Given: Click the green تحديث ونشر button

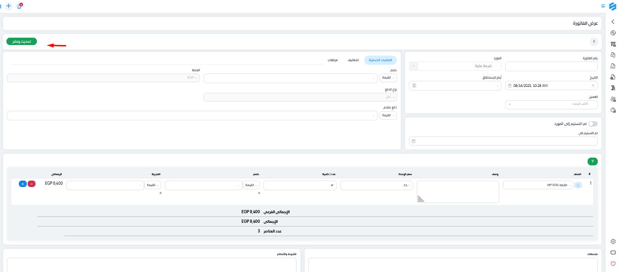Looking at the screenshot, I should point(22,41).
